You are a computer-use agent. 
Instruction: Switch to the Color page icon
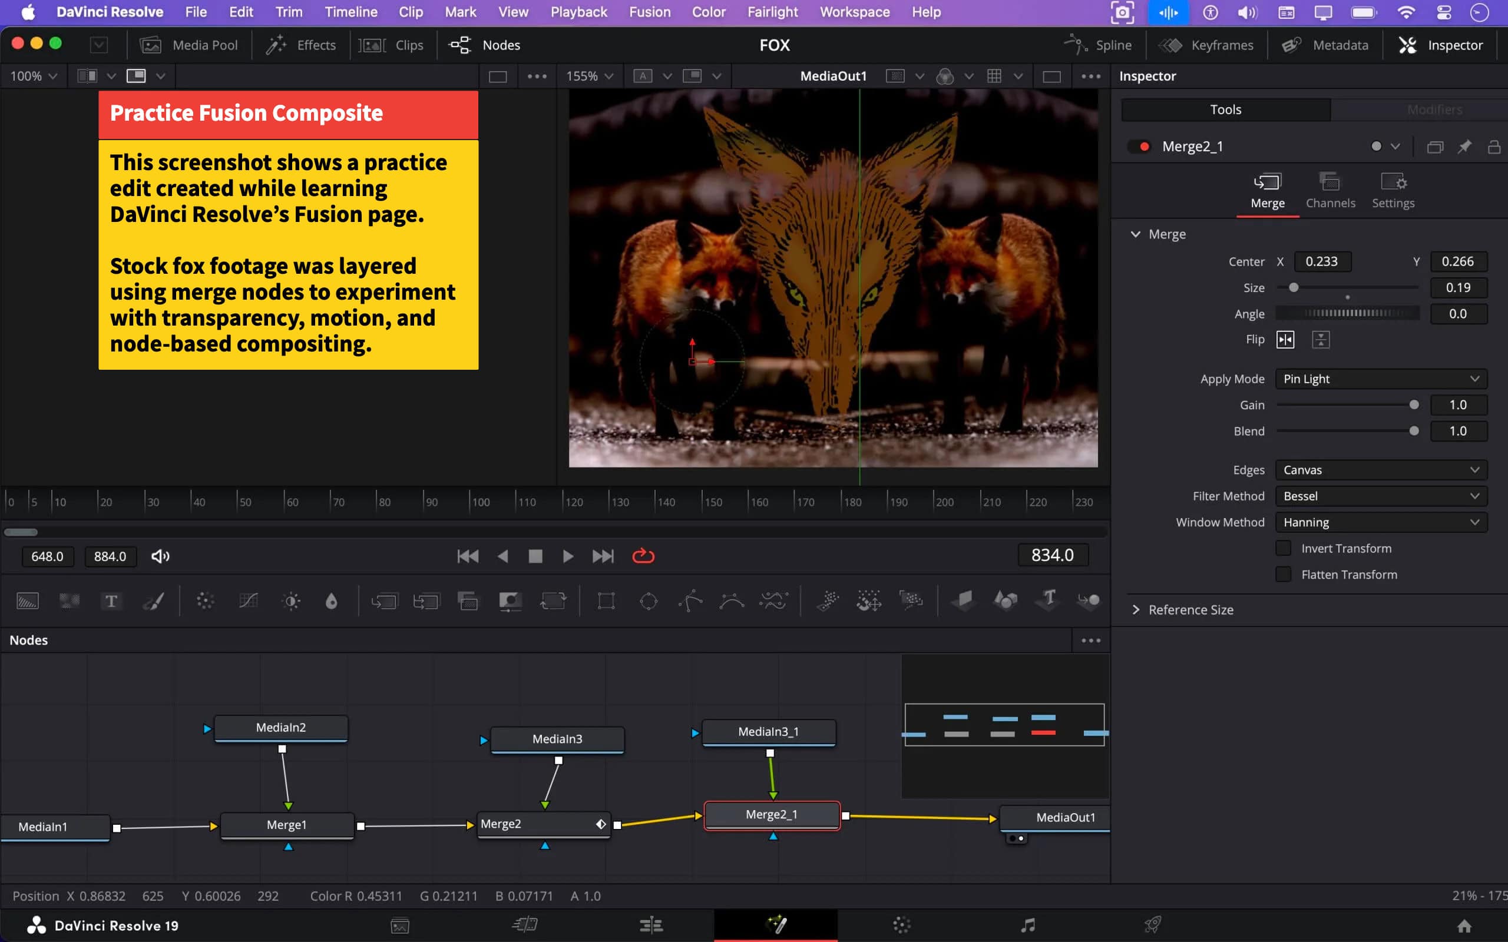point(901,925)
